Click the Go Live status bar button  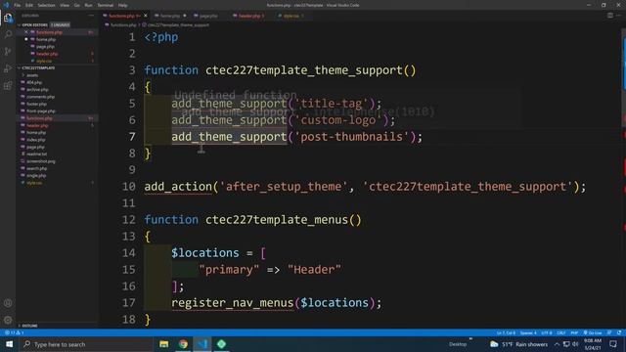point(593,332)
